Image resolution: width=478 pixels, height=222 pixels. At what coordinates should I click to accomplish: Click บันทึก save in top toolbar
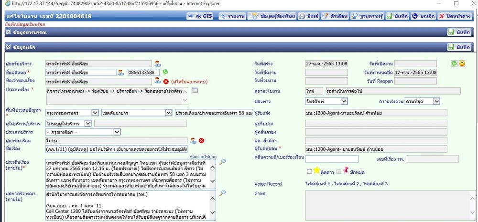pos(397,16)
